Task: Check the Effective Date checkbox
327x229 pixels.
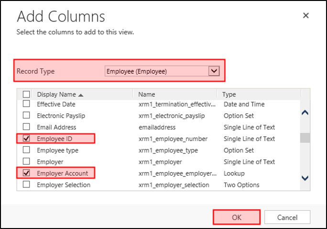Action: coord(26,104)
